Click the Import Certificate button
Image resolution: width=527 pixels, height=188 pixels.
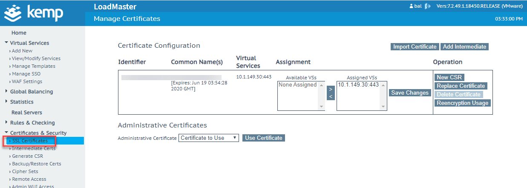(x=415, y=47)
